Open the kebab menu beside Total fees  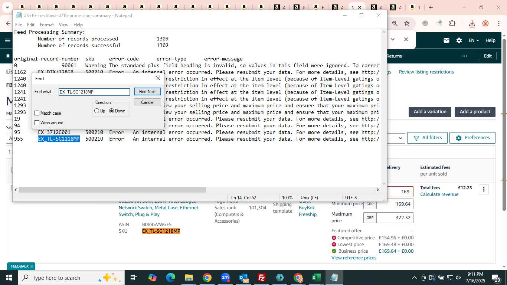[484, 189]
